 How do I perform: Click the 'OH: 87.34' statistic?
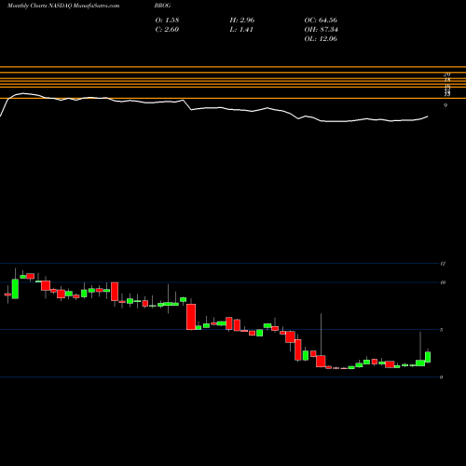click(321, 29)
